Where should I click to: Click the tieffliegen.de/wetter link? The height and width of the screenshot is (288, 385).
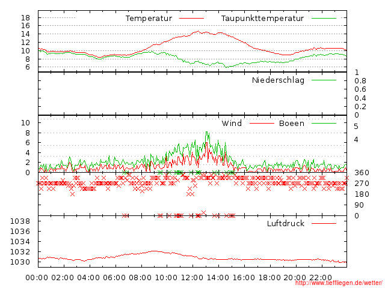coord(339,283)
